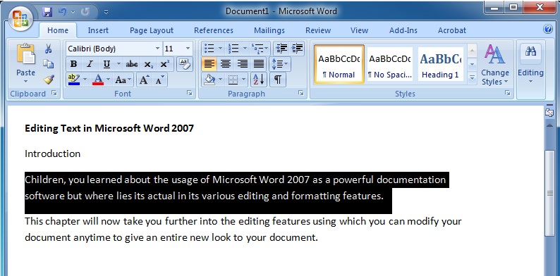Apply text highlight color
Screen dimensions: 560x276
pos(74,80)
